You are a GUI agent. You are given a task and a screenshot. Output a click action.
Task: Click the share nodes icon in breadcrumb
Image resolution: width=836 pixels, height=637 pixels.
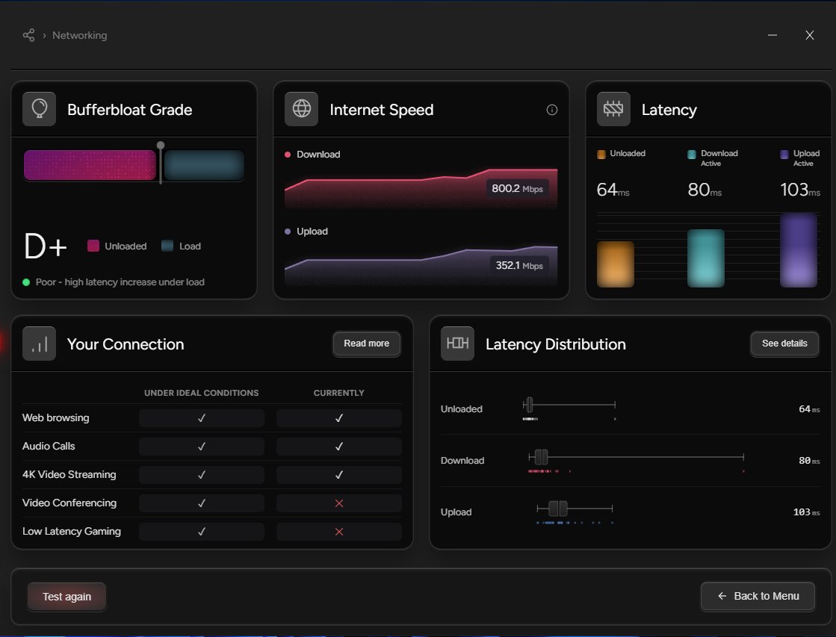(x=29, y=35)
